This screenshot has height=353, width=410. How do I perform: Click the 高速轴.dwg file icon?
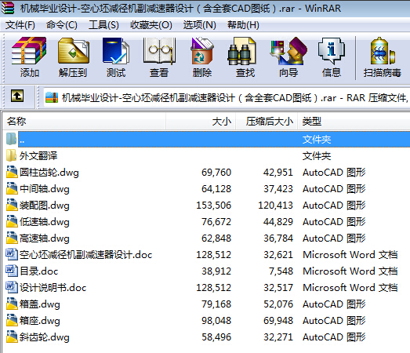(12, 238)
